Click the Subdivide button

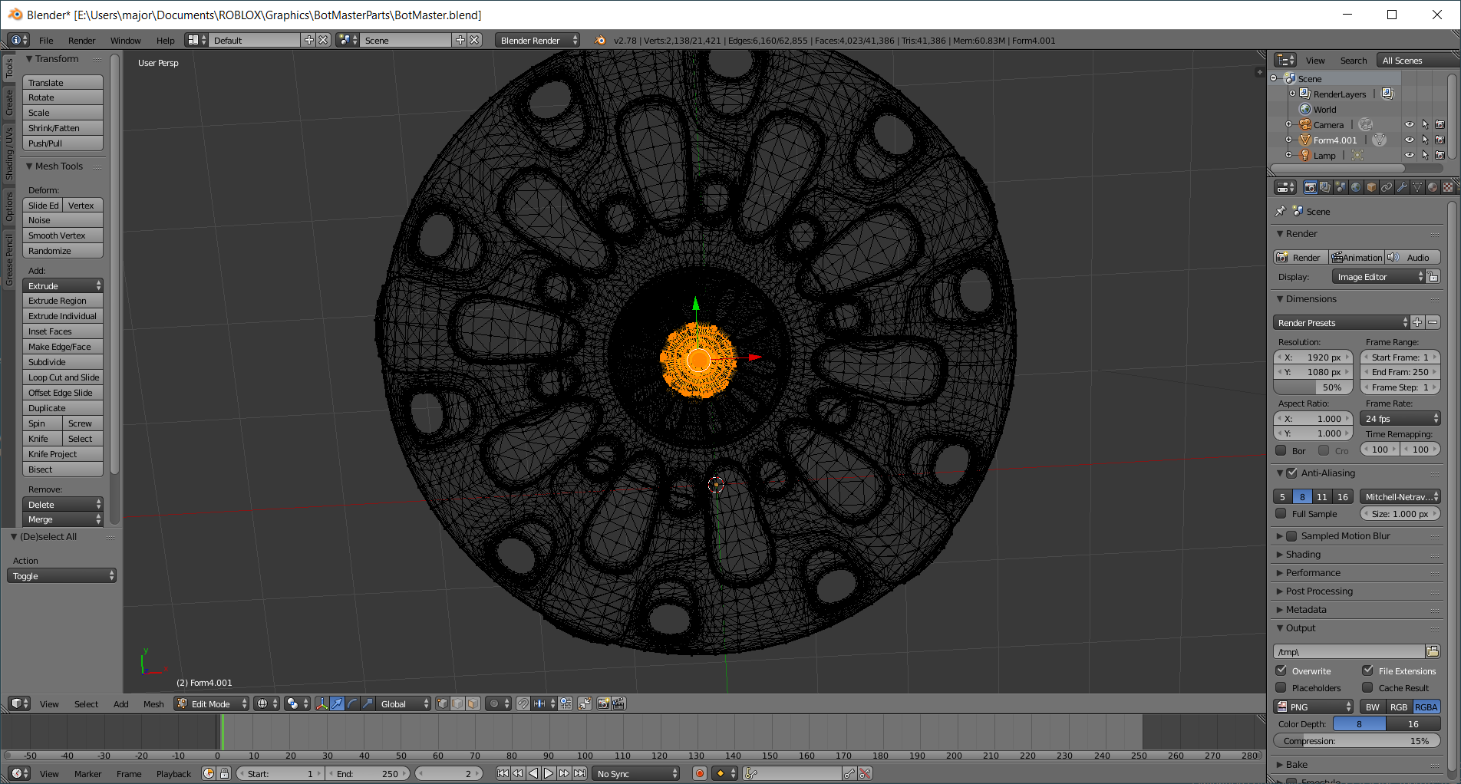tap(63, 361)
